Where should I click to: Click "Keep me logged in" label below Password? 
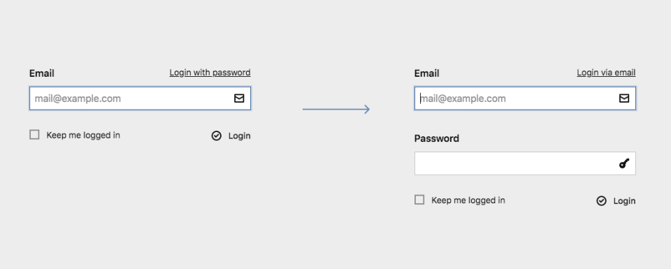[468, 200]
